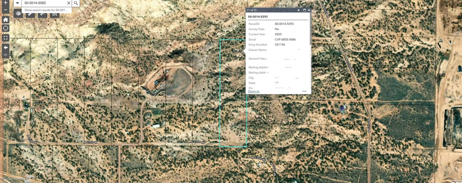Toggle full screen map view
Screen dimensions: 462x183
(6, 38)
